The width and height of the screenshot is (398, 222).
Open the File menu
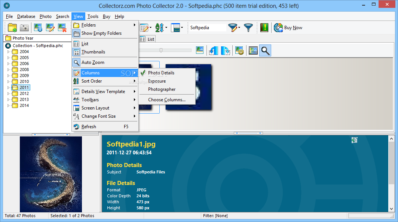(x=9, y=16)
